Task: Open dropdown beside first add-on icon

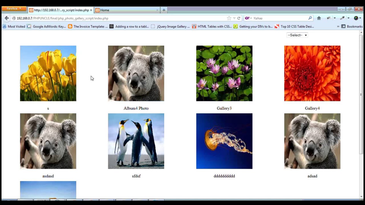Action: [x=334, y=18]
